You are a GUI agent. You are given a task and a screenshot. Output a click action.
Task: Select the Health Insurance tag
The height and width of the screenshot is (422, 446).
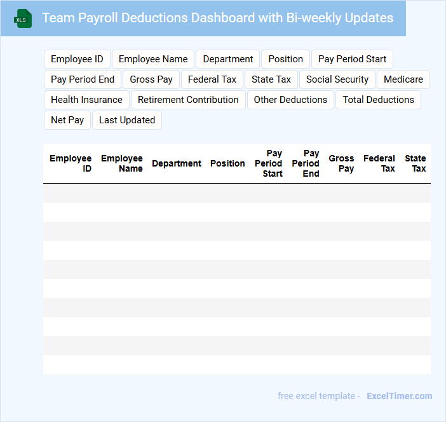[x=86, y=100]
